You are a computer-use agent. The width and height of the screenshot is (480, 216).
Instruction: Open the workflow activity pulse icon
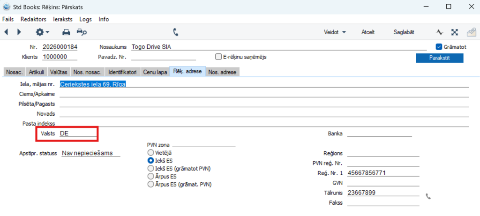(x=440, y=32)
